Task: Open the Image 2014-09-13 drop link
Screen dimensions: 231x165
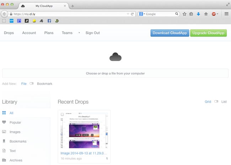Action: coord(84,153)
